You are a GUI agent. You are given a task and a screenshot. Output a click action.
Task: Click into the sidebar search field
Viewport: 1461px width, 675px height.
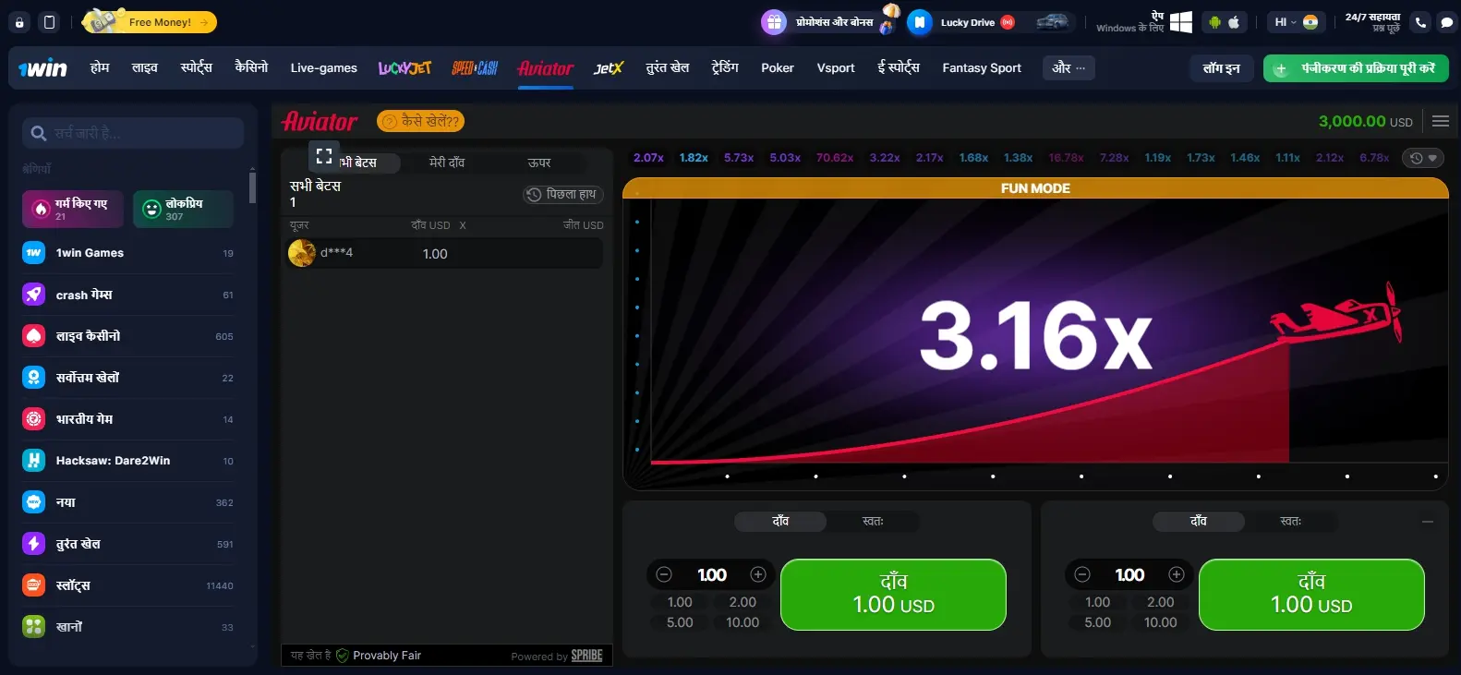pos(133,133)
